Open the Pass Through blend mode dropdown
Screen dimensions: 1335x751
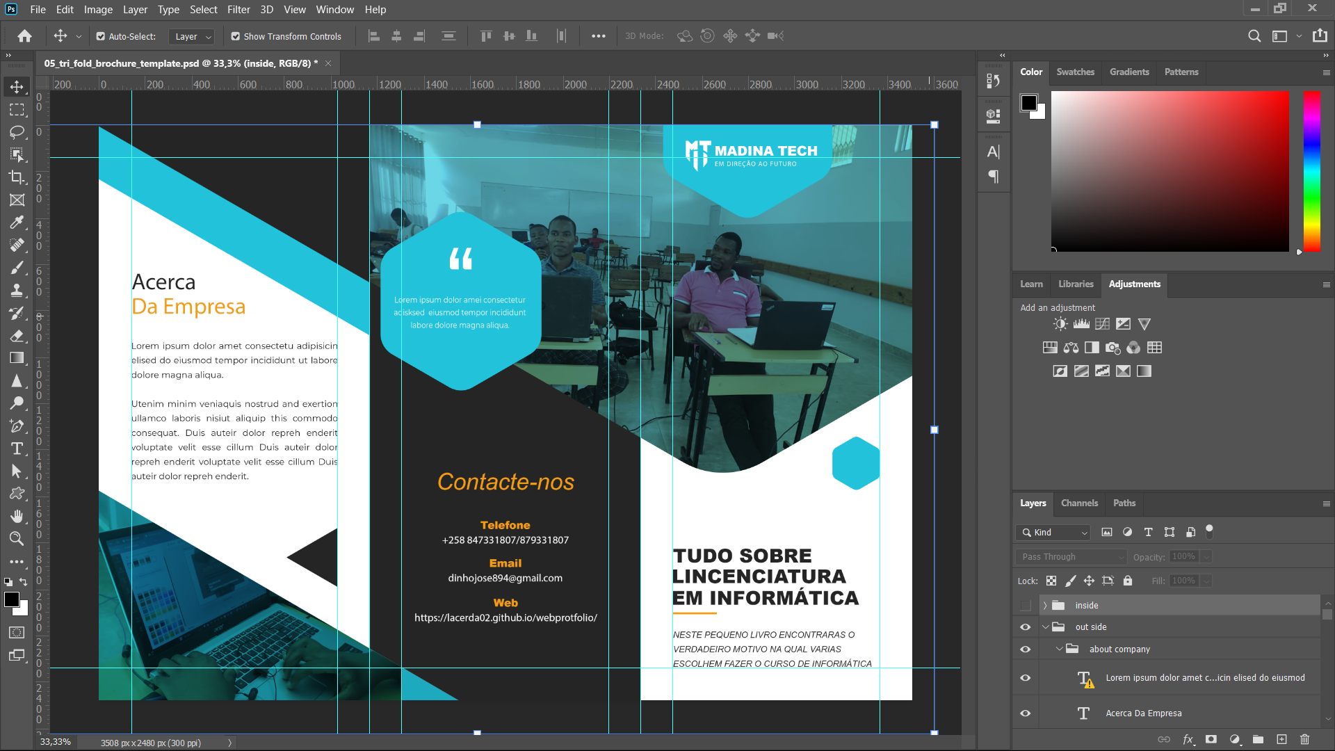(1071, 556)
